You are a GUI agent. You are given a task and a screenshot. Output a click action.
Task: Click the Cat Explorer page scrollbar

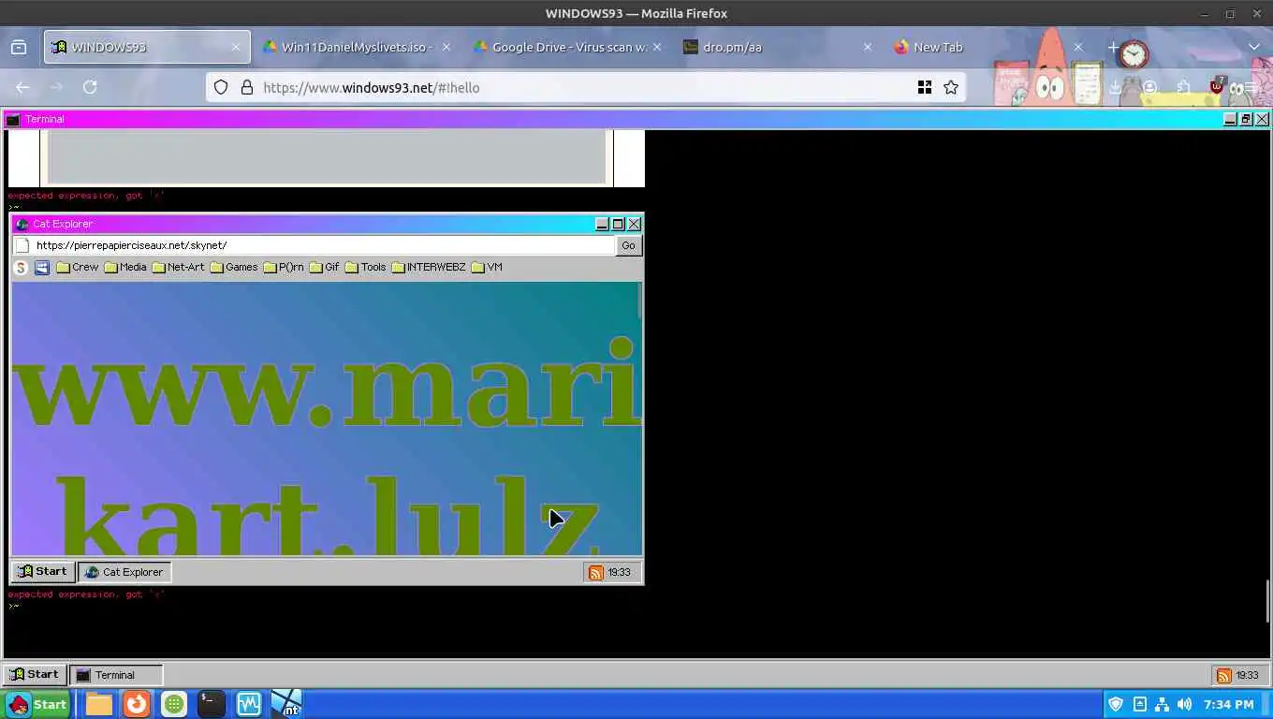pyautogui.click(x=639, y=300)
